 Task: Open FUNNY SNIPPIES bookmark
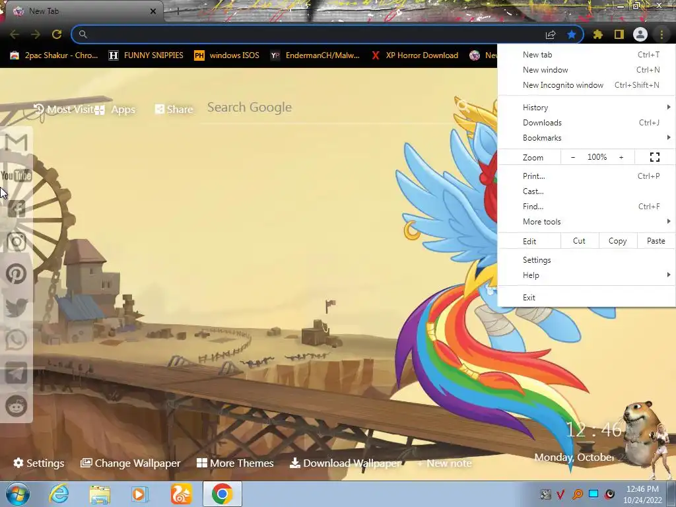(146, 55)
